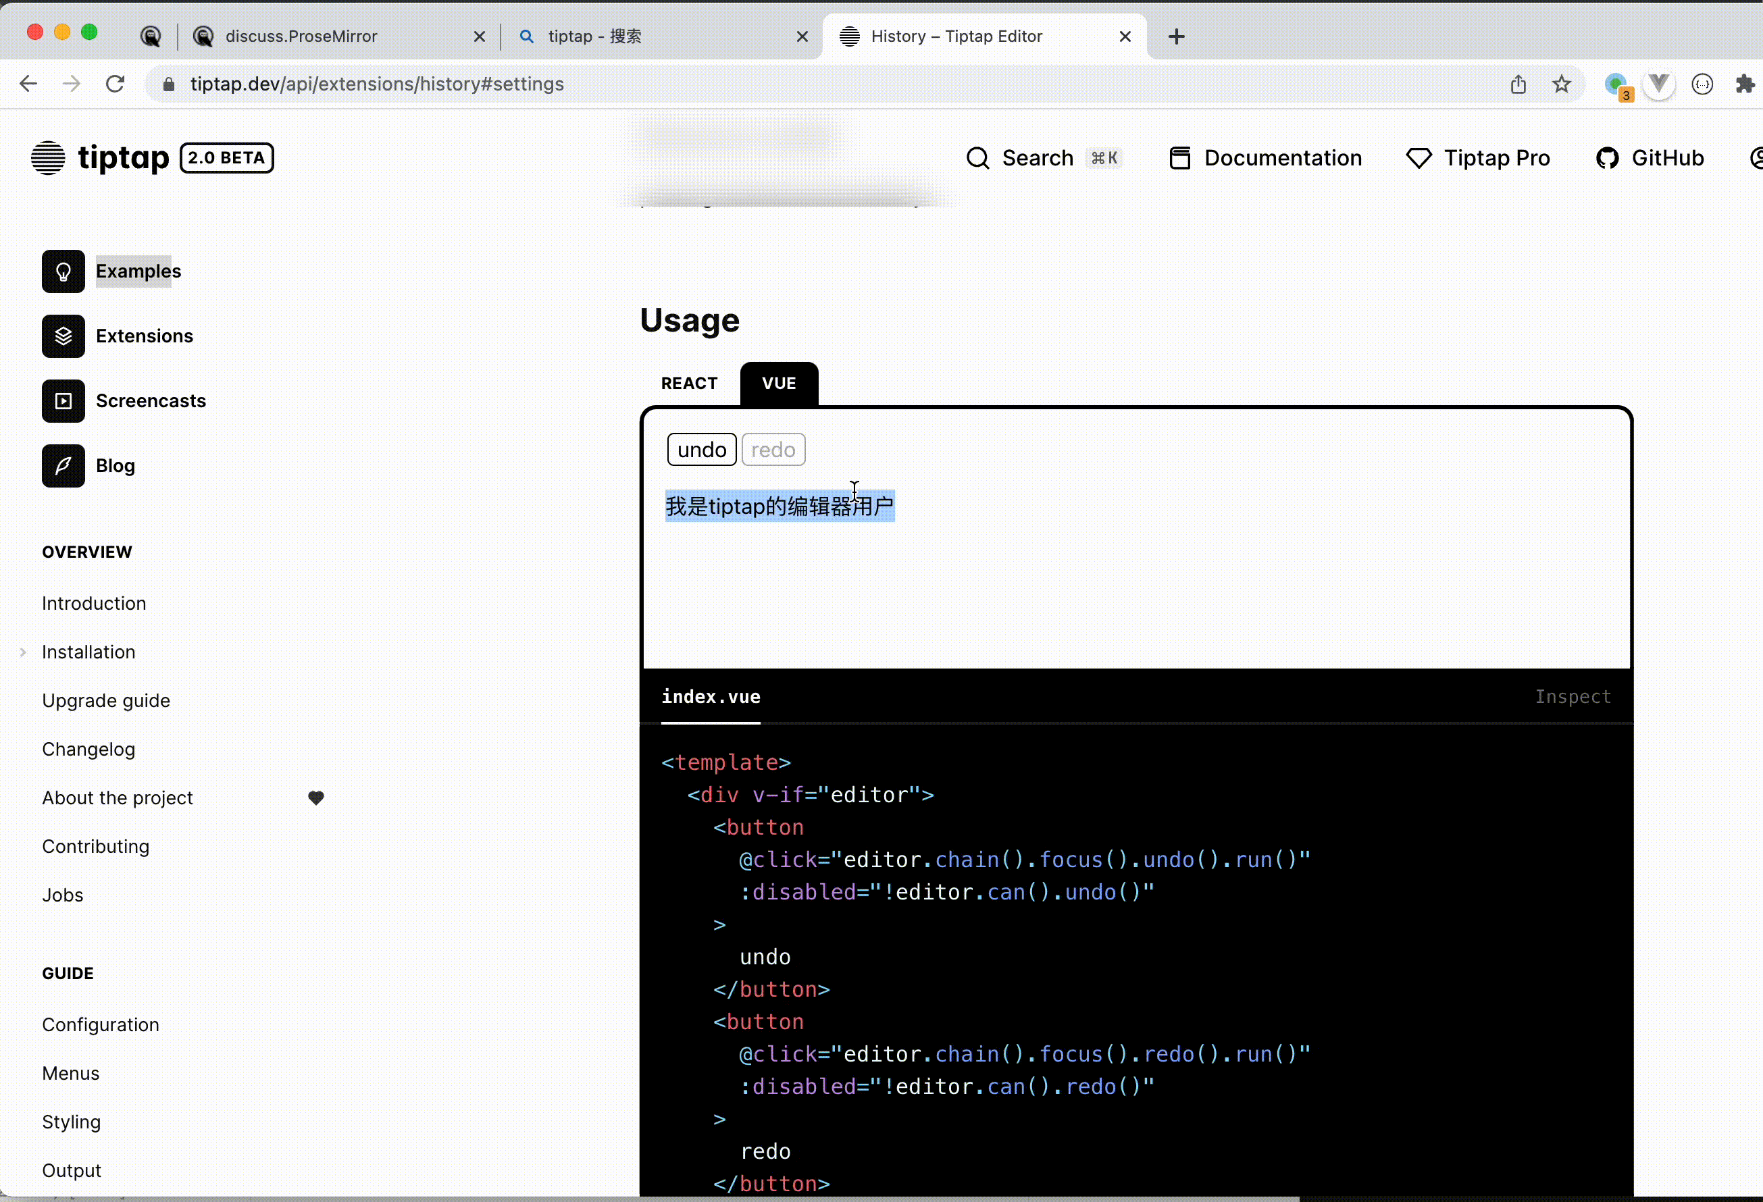Click the circular extension icon next to Vue
The height and width of the screenshot is (1202, 1763).
pyautogui.click(x=1702, y=84)
